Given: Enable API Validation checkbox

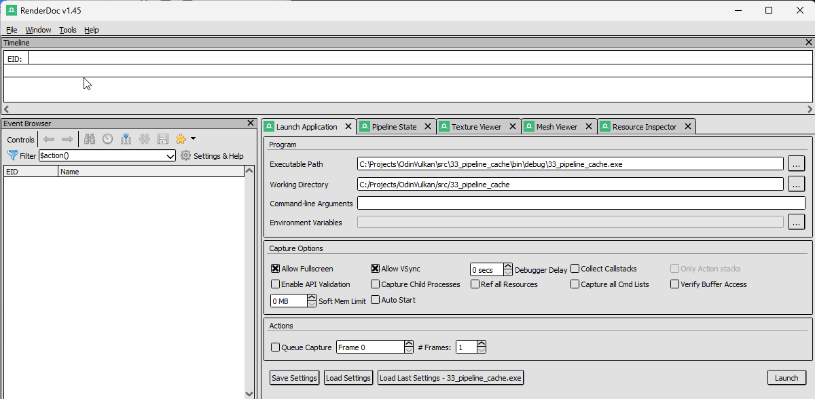Looking at the screenshot, I should [275, 284].
